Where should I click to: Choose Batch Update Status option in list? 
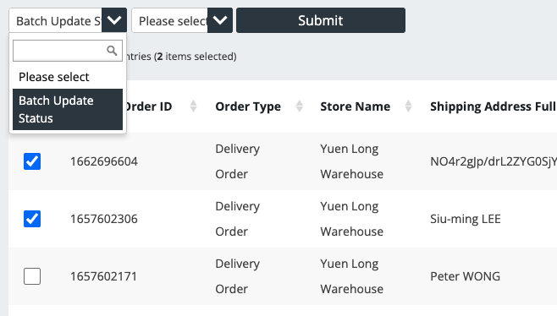(x=68, y=109)
